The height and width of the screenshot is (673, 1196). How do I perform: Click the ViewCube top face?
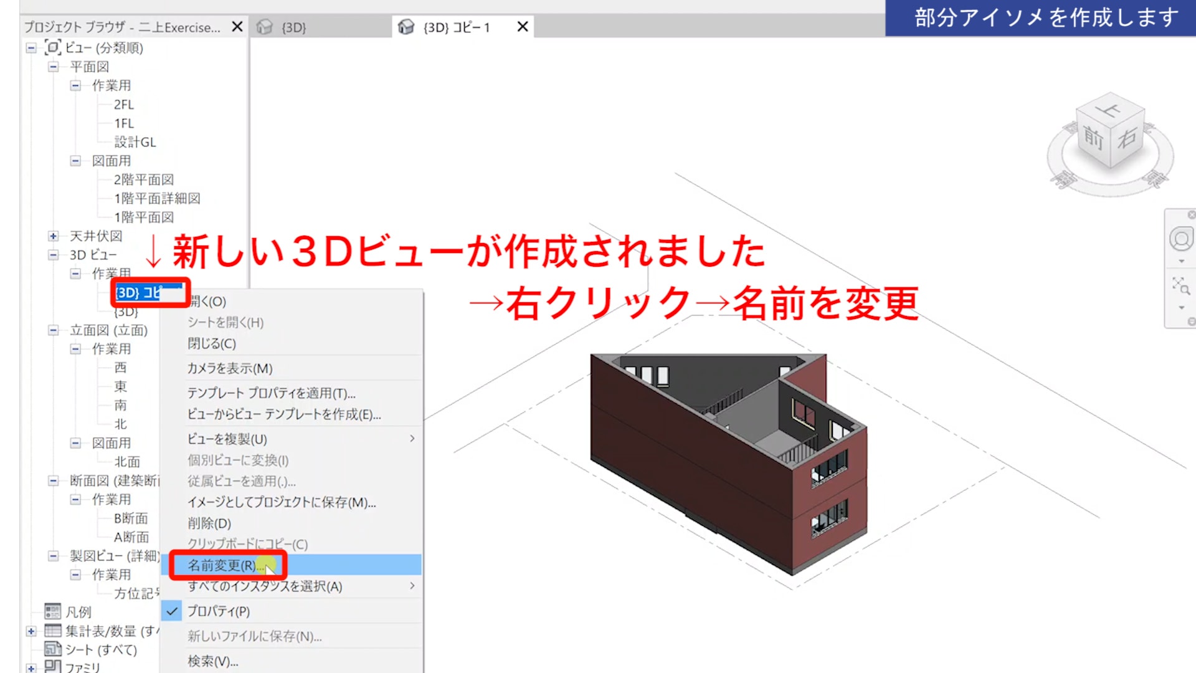(1109, 111)
